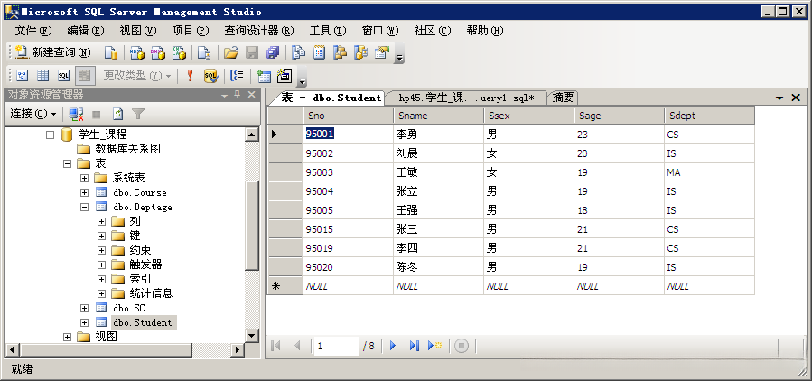The image size is (812, 381).
Task: Show the Criteria pane grid icon
Action: [42, 76]
